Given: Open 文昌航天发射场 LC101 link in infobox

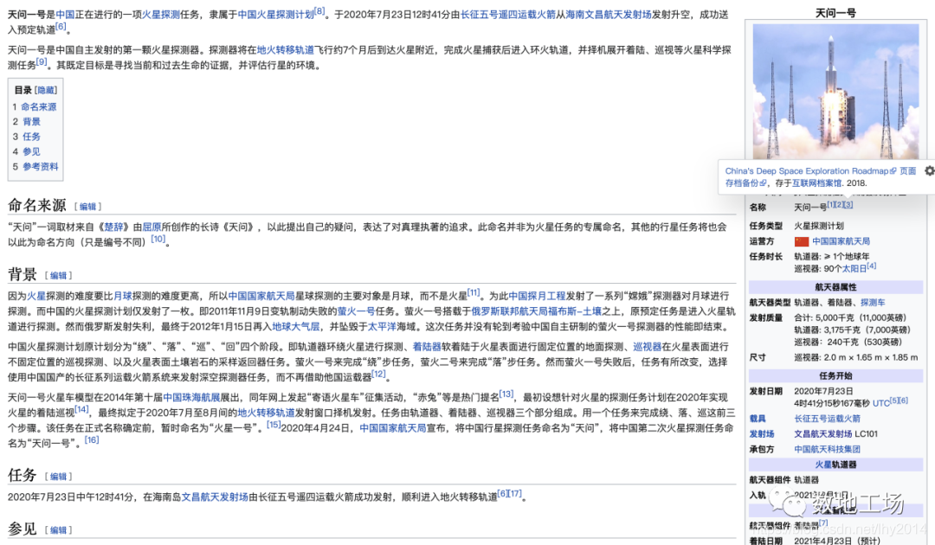Looking at the screenshot, I should coord(823,434).
